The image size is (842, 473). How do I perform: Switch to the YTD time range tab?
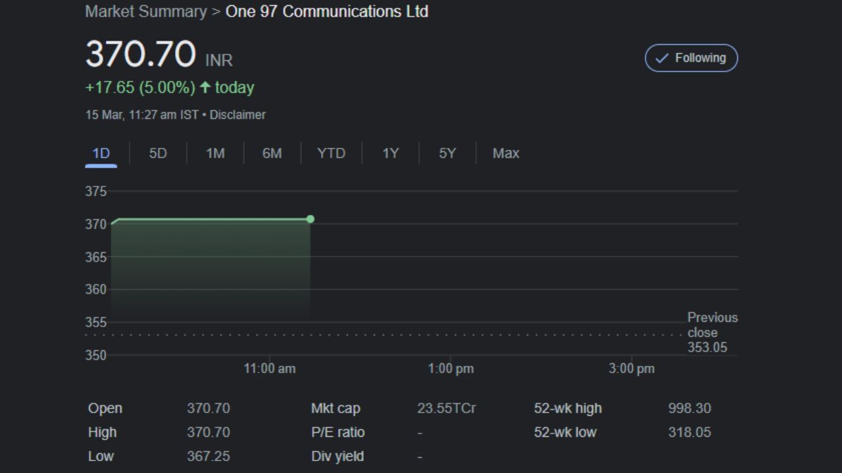pos(331,153)
